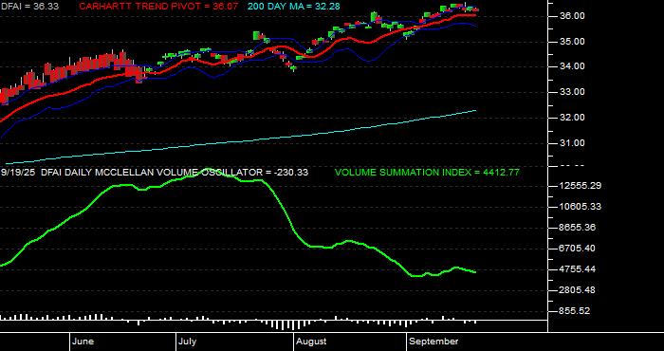
Task: Click the 36.00 price axis value
Action: [573, 16]
